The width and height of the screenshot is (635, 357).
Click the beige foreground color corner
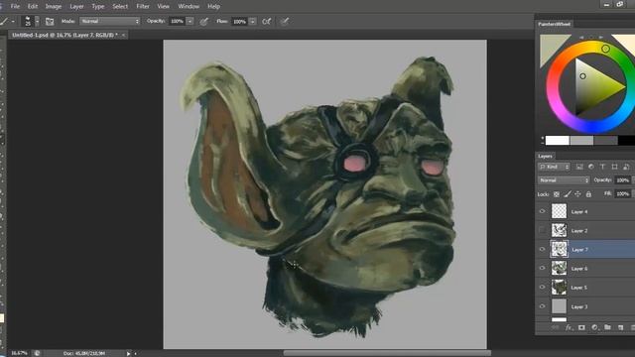click(551, 46)
